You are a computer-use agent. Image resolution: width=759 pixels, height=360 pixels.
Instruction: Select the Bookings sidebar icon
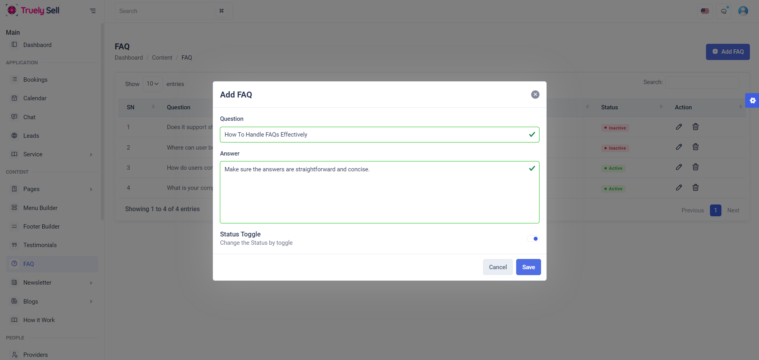tap(14, 79)
